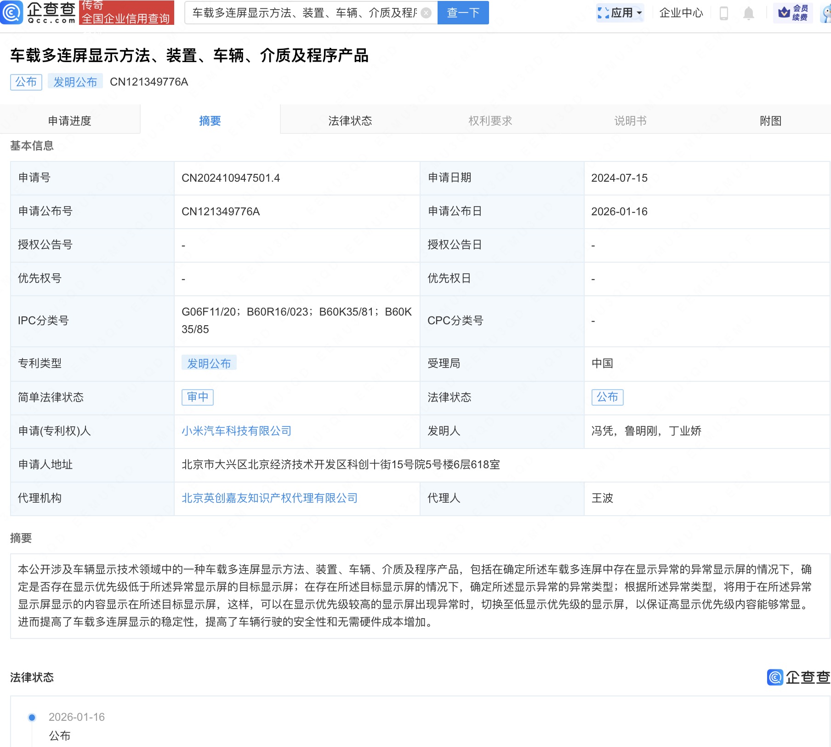Open agency 北京英创嘉友知识产权代理有限公司 link

point(269,498)
